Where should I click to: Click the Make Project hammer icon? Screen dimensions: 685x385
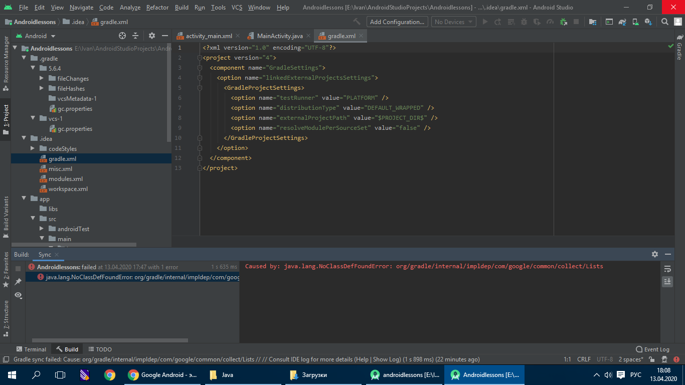tap(357, 22)
